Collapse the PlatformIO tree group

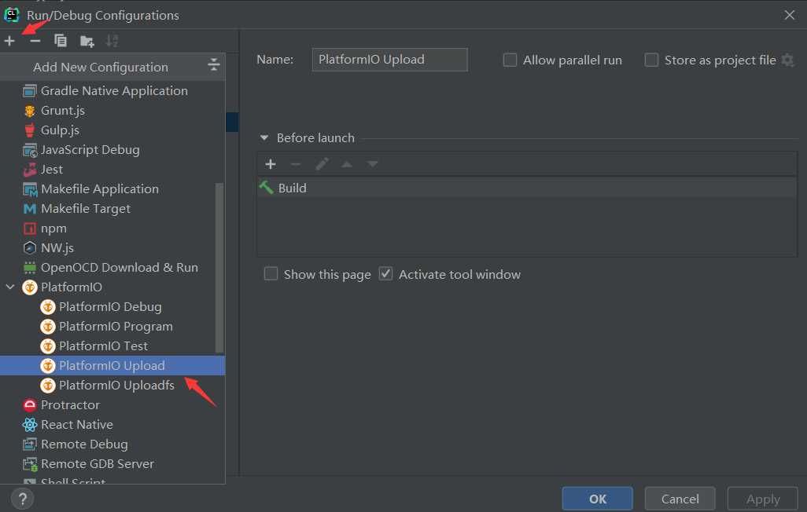click(x=10, y=287)
